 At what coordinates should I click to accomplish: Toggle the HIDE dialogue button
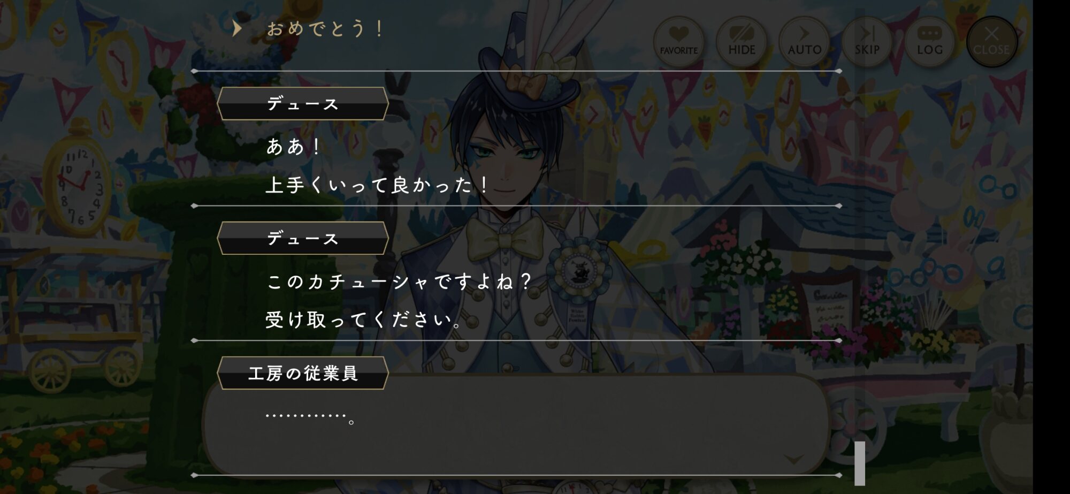click(x=742, y=41)
